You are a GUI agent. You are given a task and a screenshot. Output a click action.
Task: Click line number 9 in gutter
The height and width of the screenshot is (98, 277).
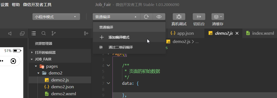(x=103, y=95)
